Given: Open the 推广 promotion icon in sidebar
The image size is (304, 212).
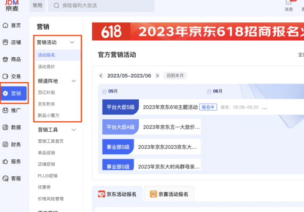Looking at the screenshot, I should (6, 110).
